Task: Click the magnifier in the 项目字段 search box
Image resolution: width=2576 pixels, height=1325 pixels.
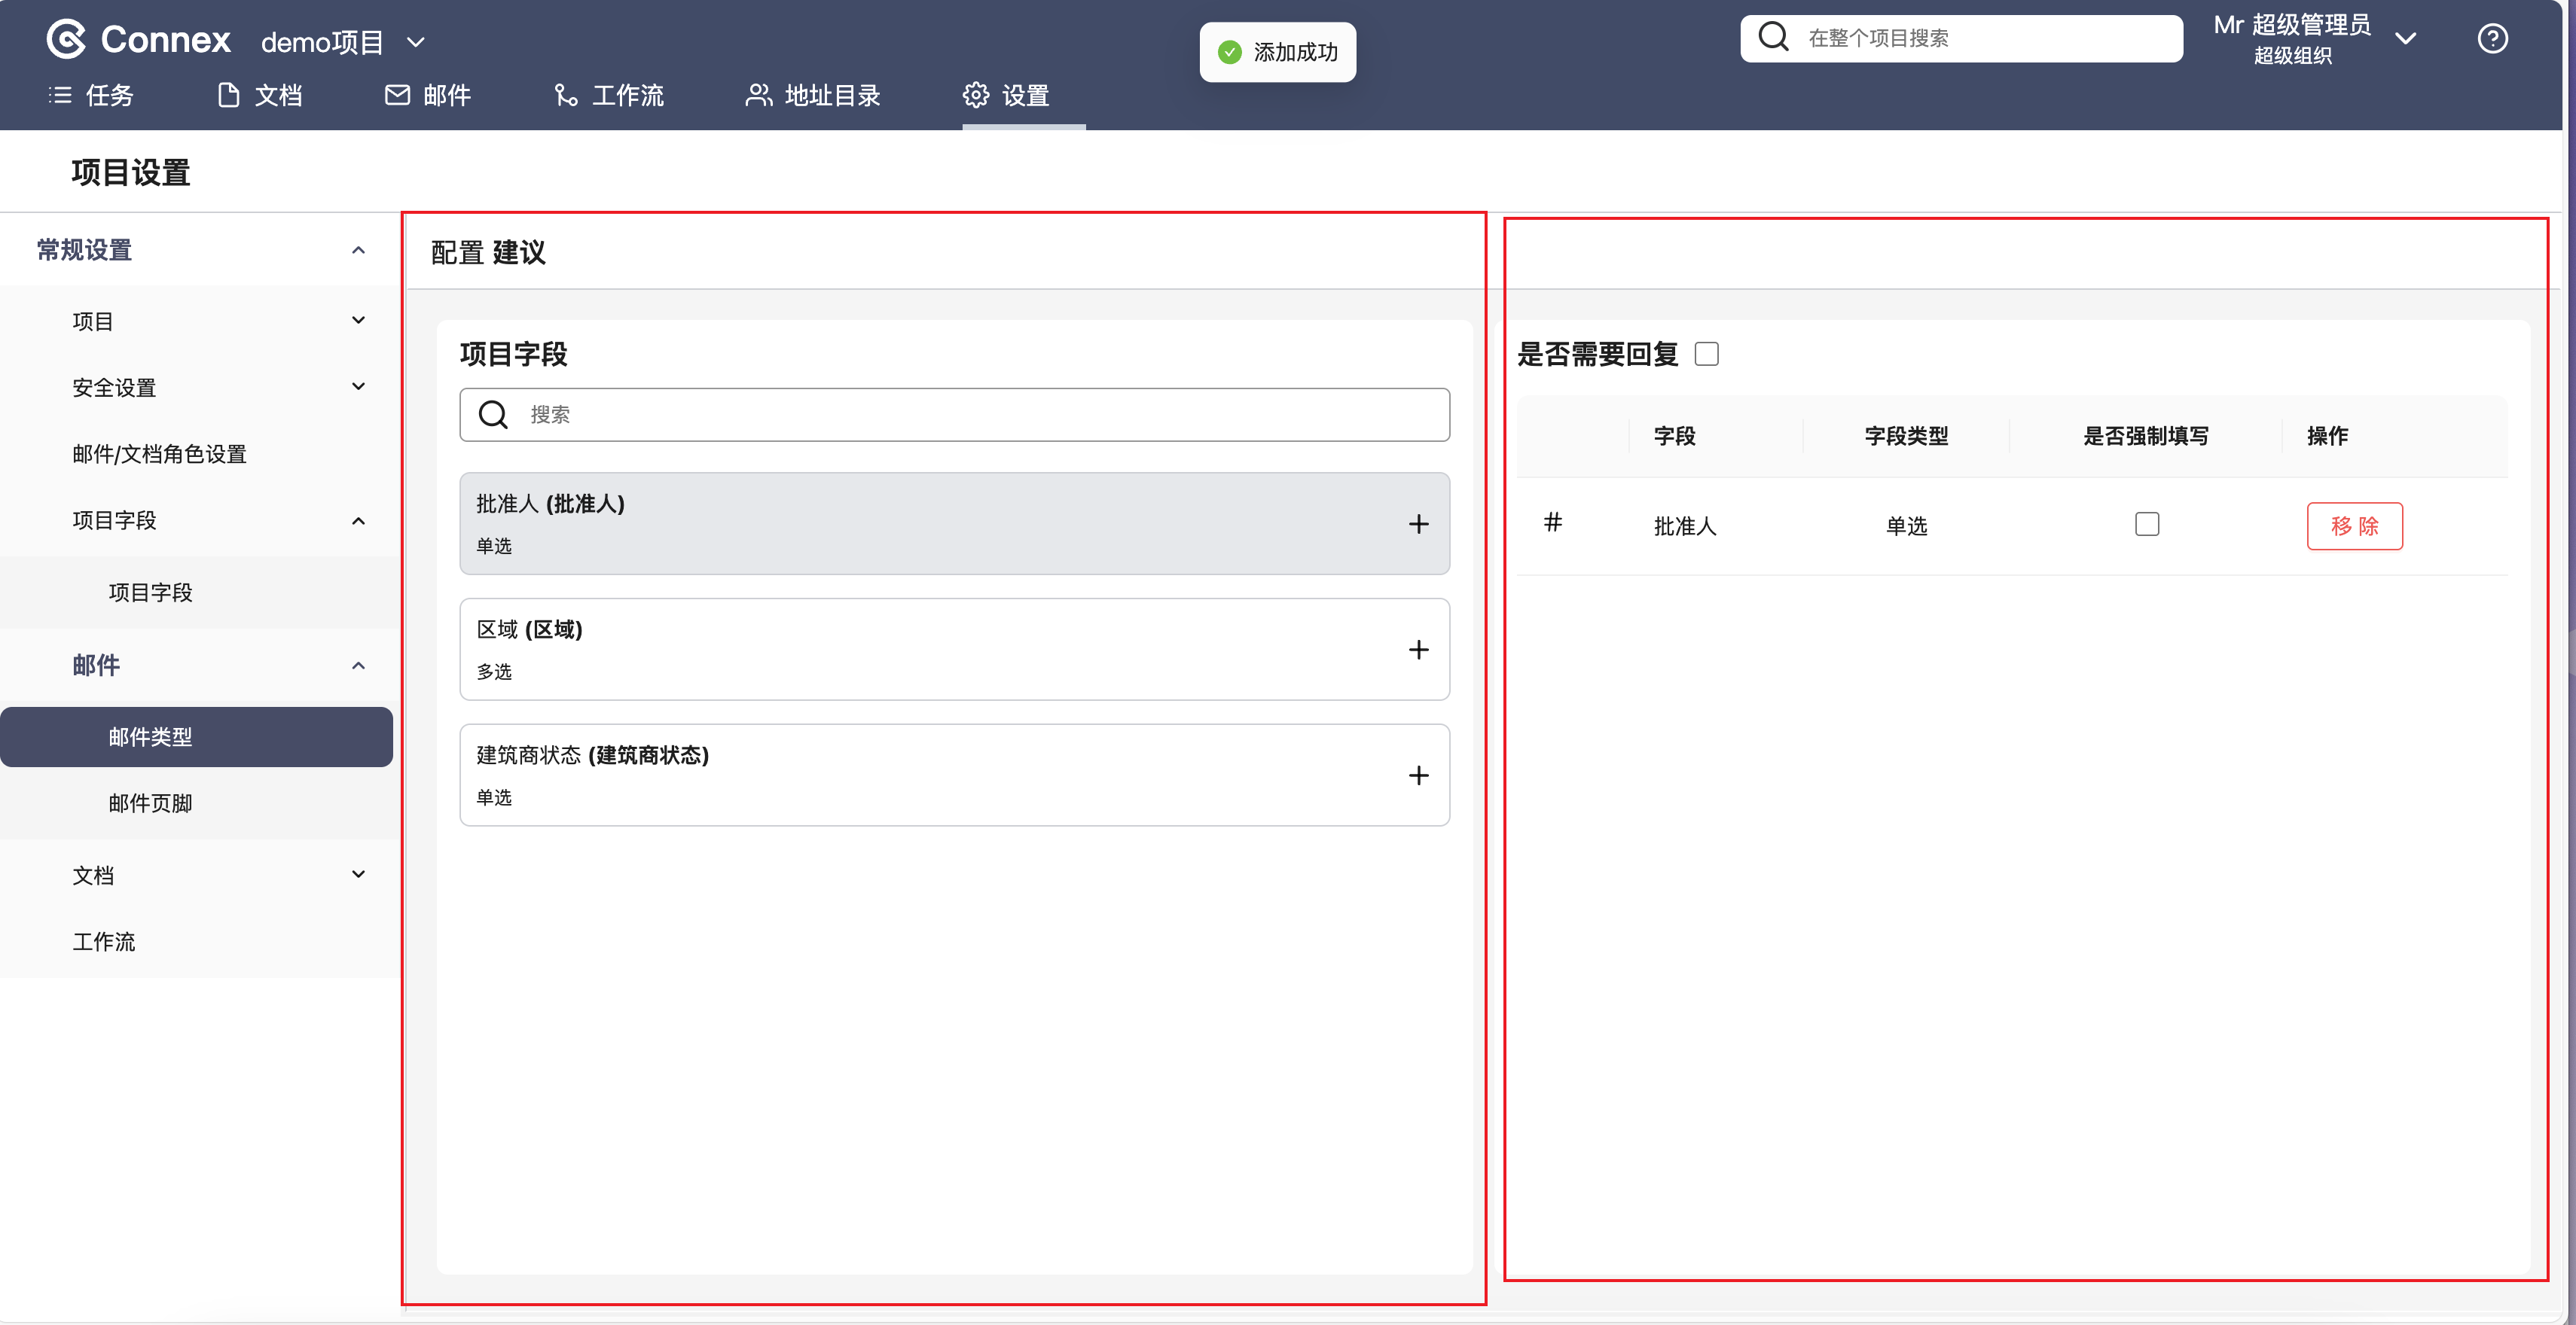Action: coord(493,415)
